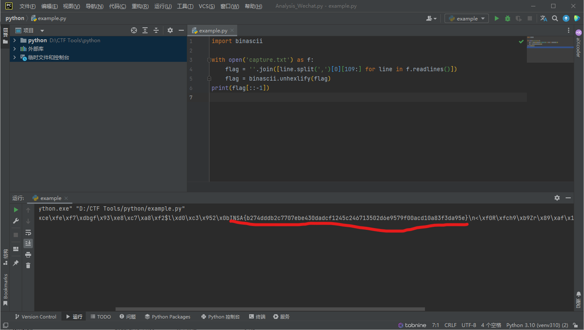This screenshot has width=584, height=330.
Task: Expand the python project folder
Action: pos(15,41)
